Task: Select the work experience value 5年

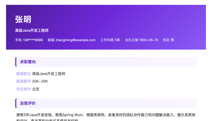Action: click(118, 40)
